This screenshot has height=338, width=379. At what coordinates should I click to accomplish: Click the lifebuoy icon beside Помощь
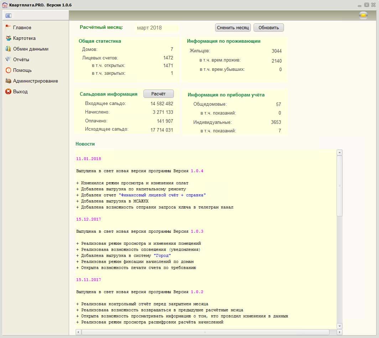8,70
